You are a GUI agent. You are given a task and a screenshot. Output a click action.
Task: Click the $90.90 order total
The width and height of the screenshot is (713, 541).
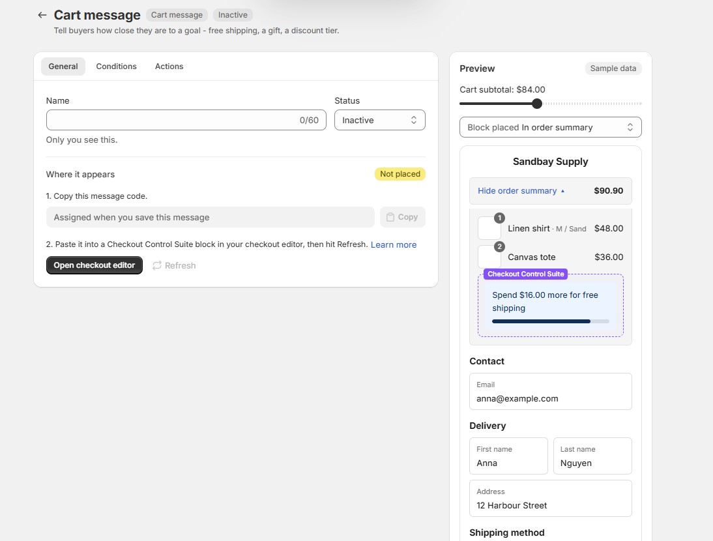(x=609, y=191)
